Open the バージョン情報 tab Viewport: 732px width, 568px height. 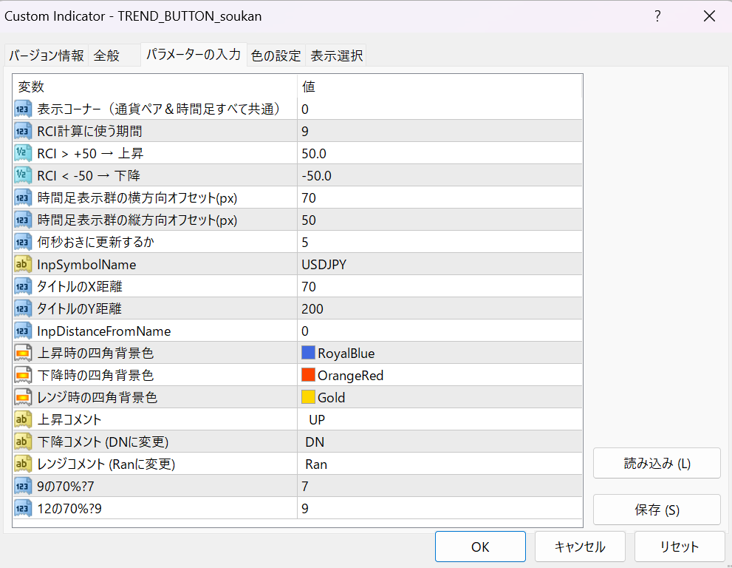pos(47,55)
